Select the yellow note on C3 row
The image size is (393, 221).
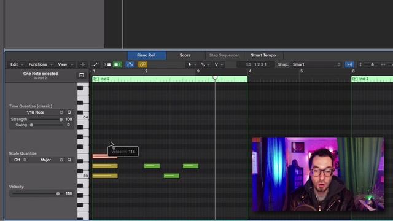coord(105,176)
